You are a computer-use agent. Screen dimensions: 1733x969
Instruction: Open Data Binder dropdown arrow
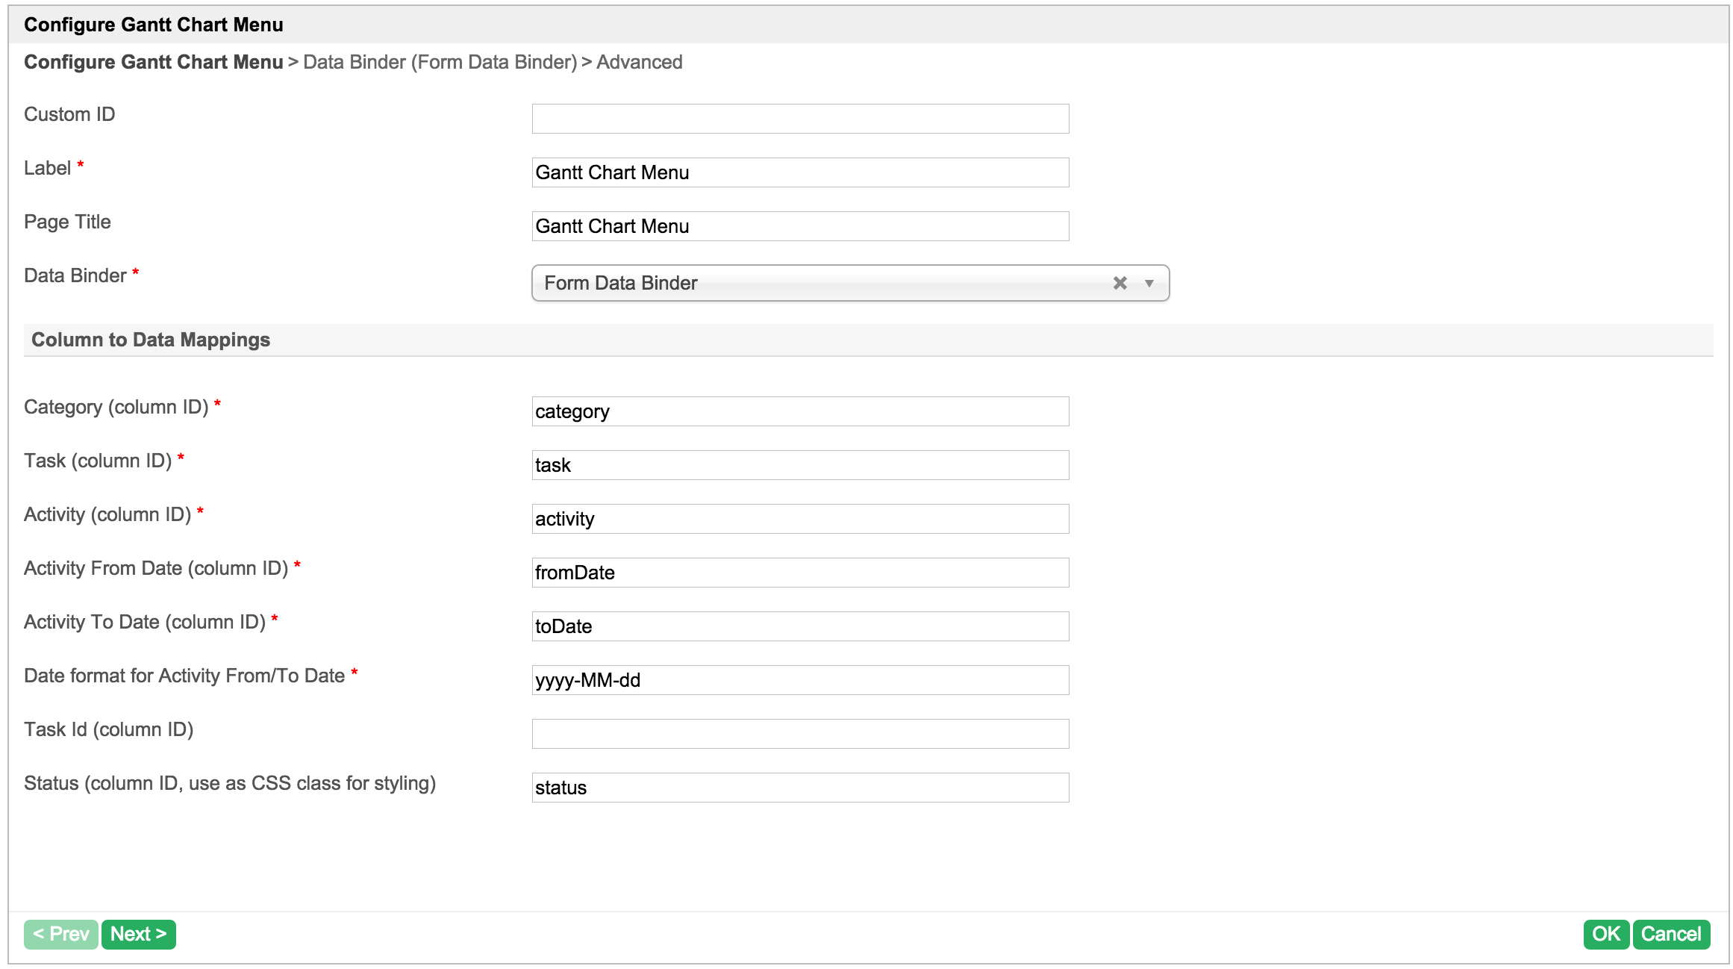pos(1149,283)
